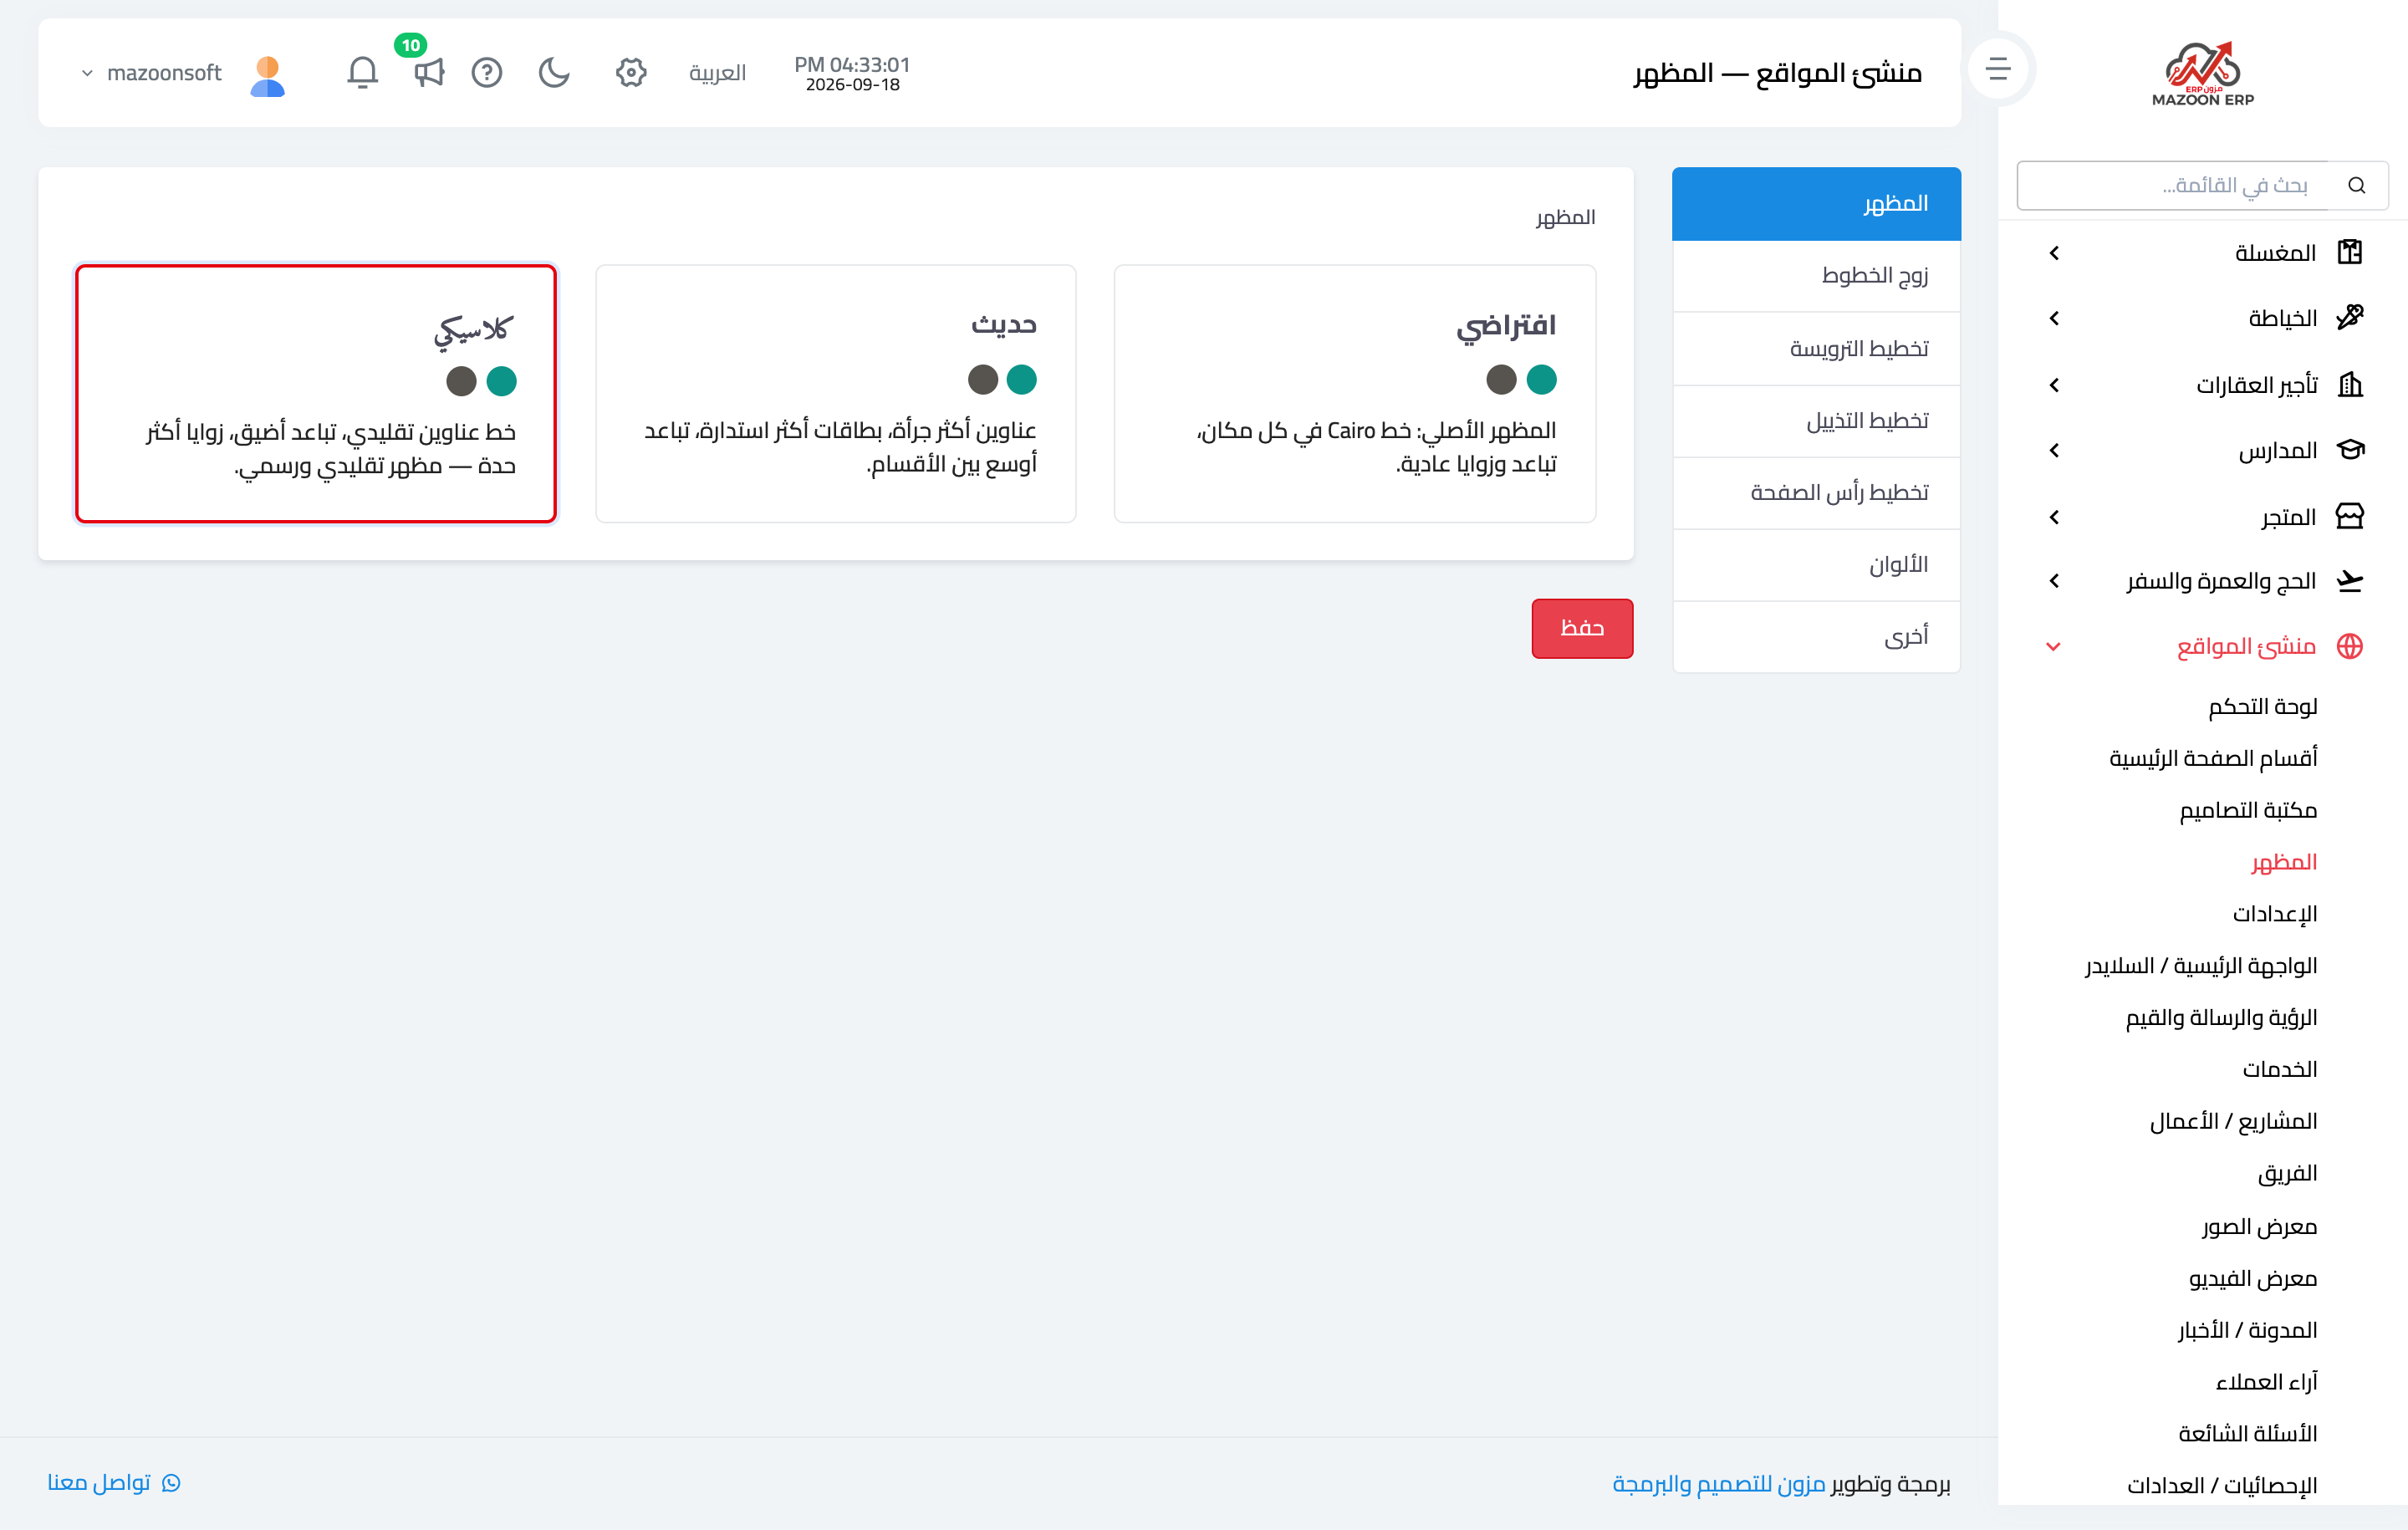
Task: Collapse the منشئ المواقع menu chevron
Action: (2053, 647)
